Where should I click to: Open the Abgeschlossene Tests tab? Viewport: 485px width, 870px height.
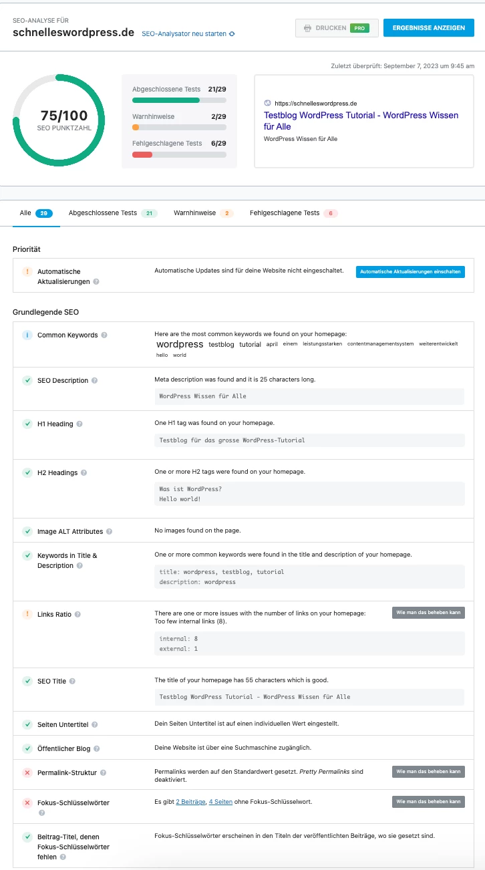pos(112,213)
